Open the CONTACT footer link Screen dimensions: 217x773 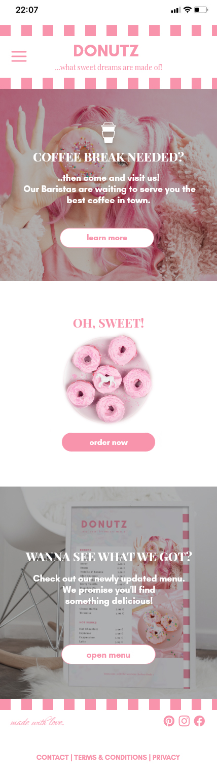(52, 757)
